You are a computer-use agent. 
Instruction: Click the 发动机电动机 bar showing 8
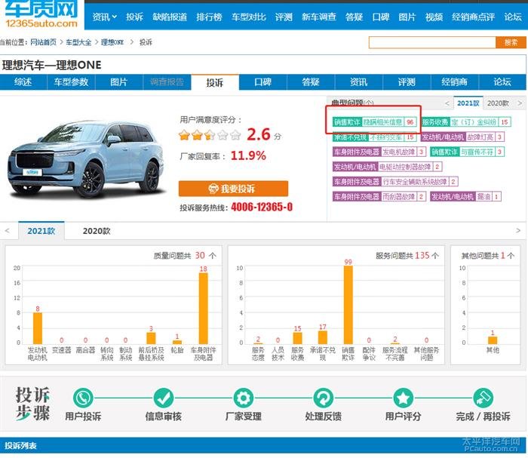(38, 328)
